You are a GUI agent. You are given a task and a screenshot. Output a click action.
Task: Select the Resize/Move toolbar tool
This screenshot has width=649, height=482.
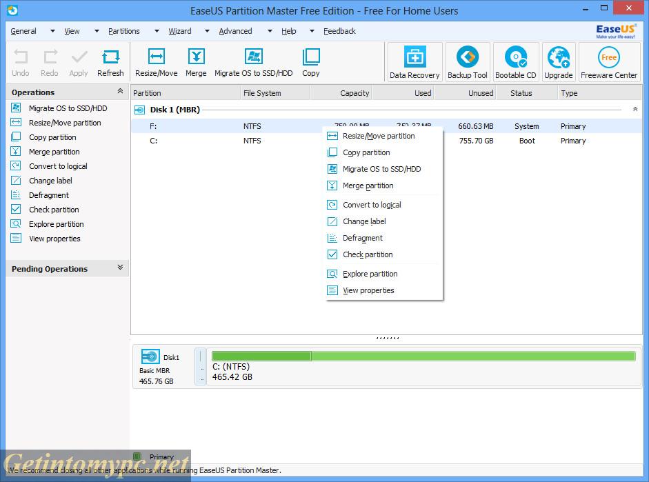coord(156,63)
